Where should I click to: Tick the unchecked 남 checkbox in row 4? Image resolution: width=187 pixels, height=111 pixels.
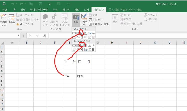(65, 61)
